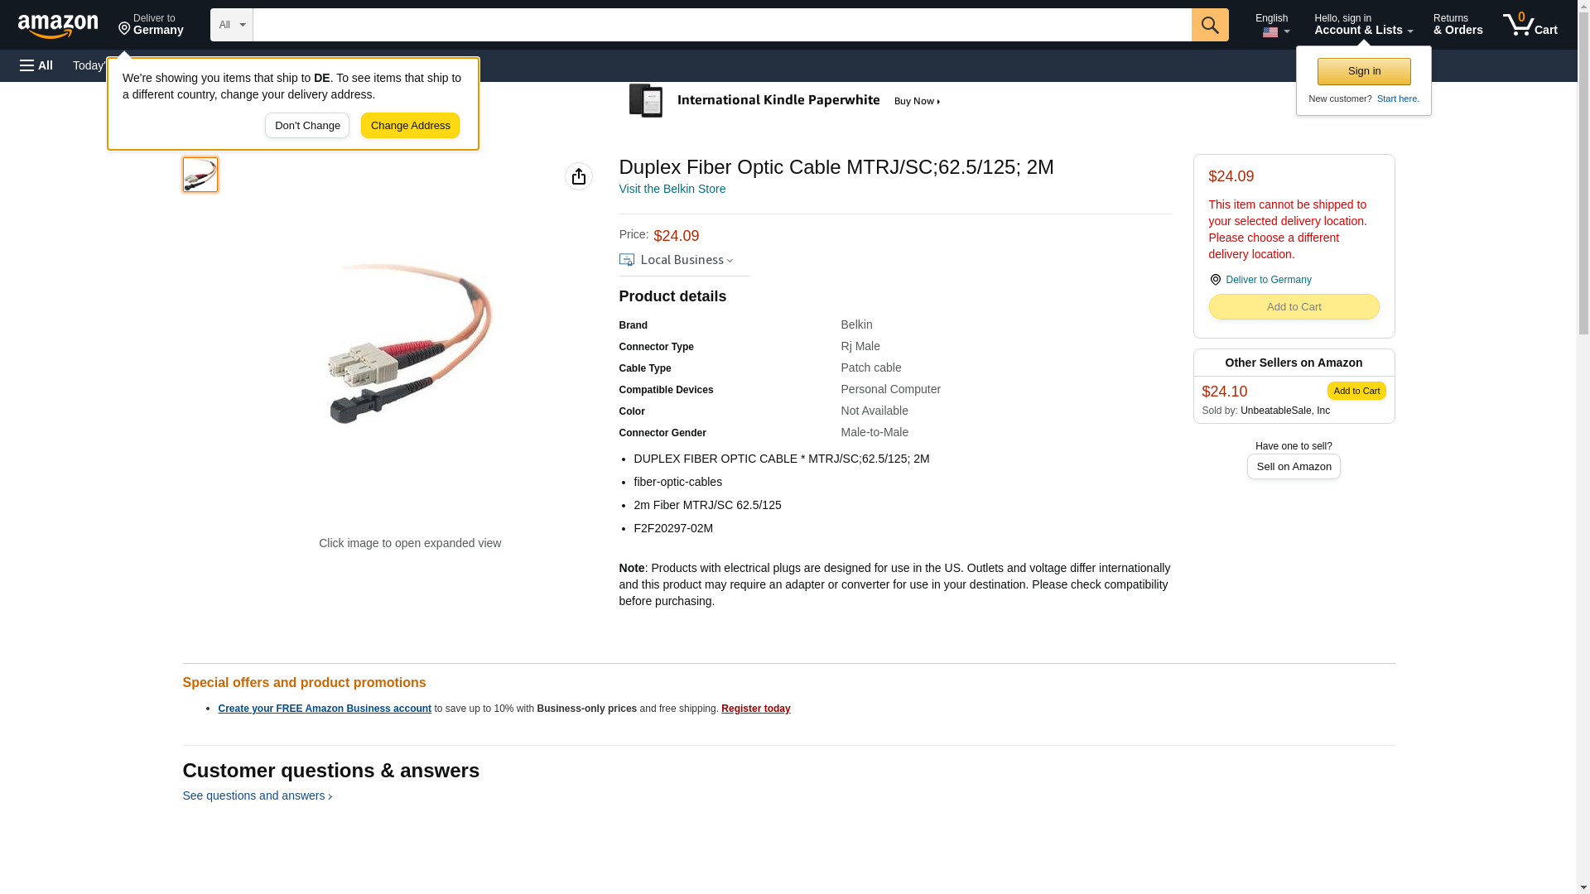
Task: Select the fiber cable product thumbnail
Action: [x=200, y=175]
